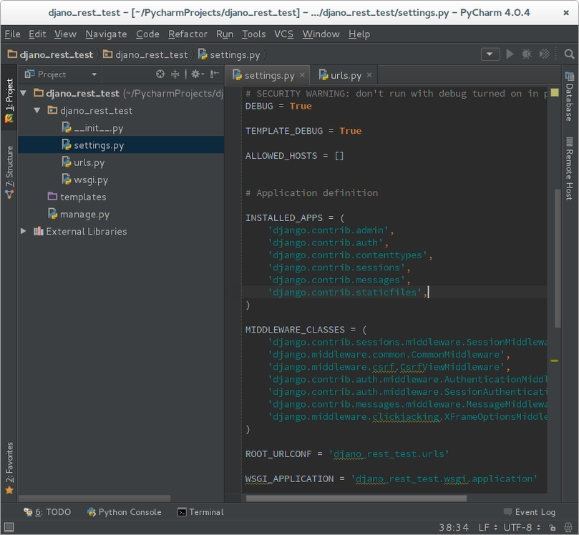
Task: Open the Structure tool window
Action: click(9, 172)
